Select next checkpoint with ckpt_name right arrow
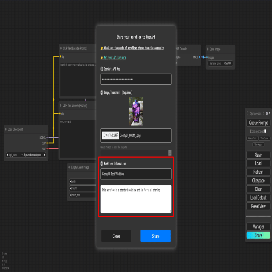The width and height of the screenshot is (272, 272). (44, 155)
